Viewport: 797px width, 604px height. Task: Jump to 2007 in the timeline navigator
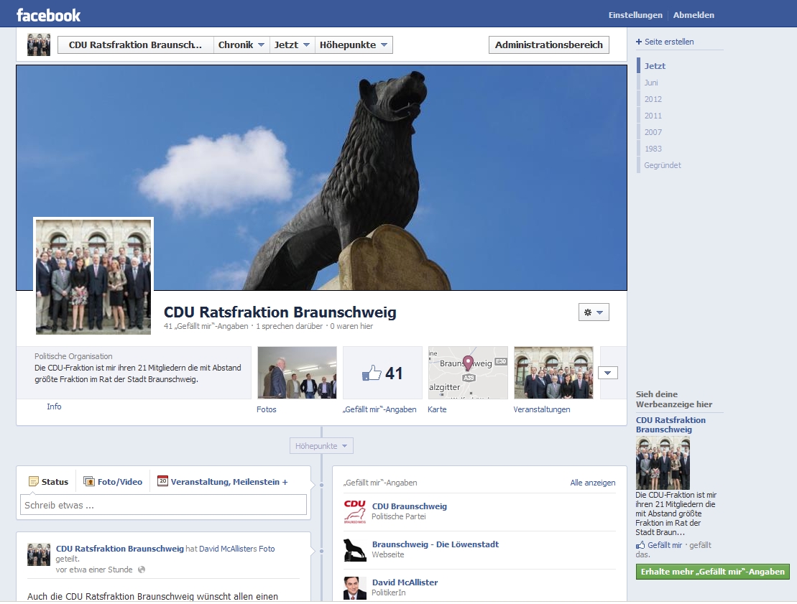(653, 132)
